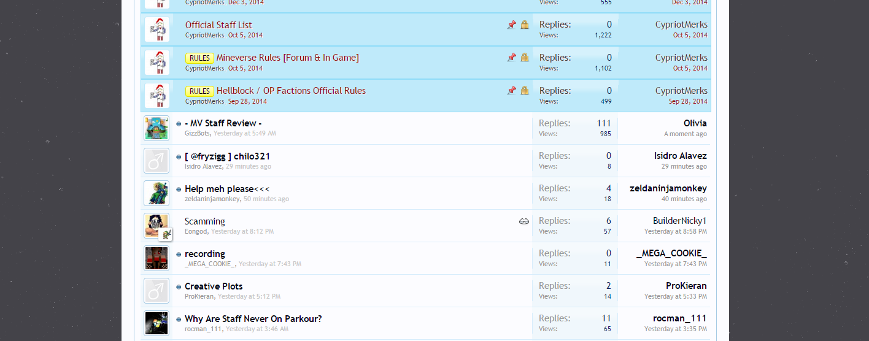The image size is (869, 341).
Task: Click '29 minutes ago' last post time
Action: pyautogui.click(x=684, y=166)
